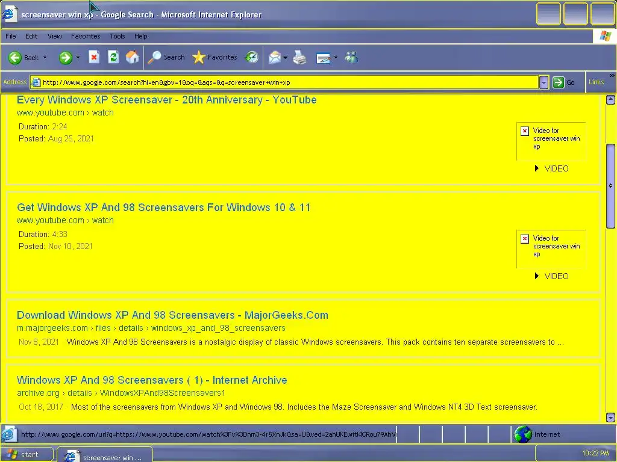The image size is (617, 462).
Task: Refresh the page with the Refresh icon
Action: [113, 57]
